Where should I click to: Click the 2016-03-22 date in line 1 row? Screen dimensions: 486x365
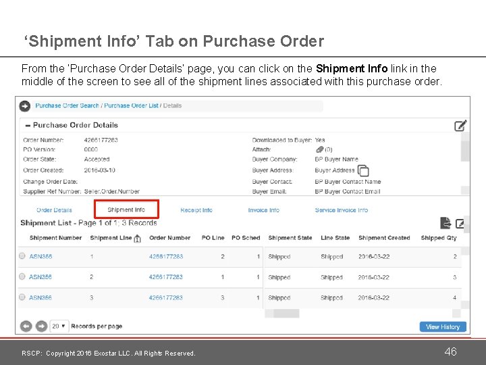374,256
